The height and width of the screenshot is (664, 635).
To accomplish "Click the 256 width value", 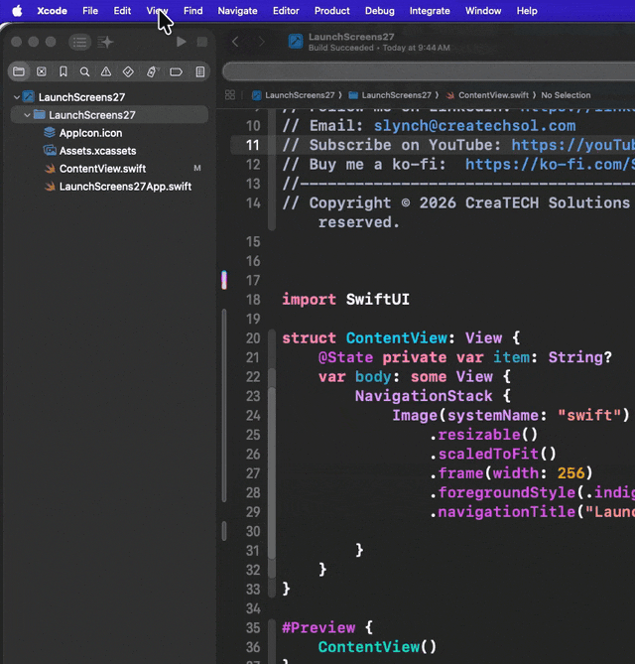I will click(x=571, y=473).
